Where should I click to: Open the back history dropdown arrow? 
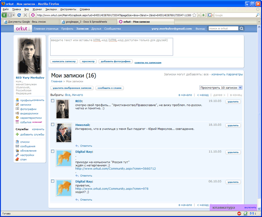(x=14, y=15)
